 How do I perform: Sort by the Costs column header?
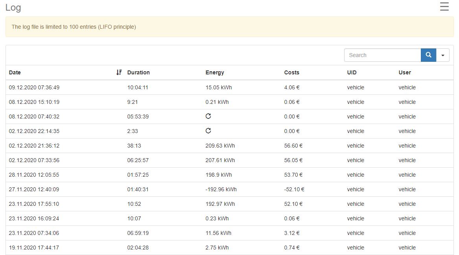tap(291, 72)
